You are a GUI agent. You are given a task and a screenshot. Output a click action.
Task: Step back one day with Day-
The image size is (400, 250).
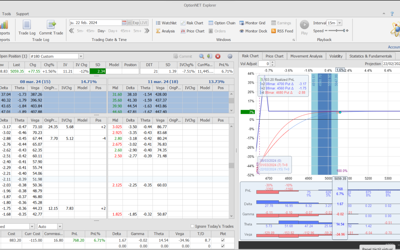[101, 31]
